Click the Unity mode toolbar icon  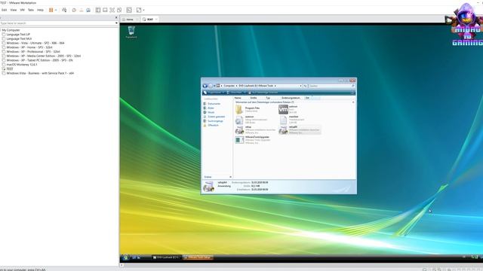[x=119, y=10]
